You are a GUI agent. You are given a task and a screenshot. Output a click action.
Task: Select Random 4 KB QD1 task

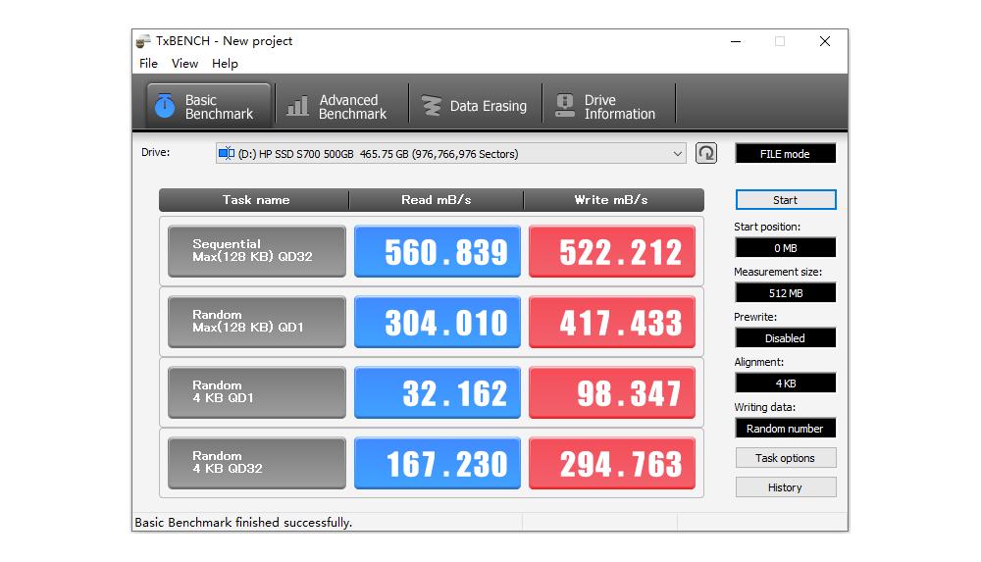pyautogui.click(x=256, y=392)
